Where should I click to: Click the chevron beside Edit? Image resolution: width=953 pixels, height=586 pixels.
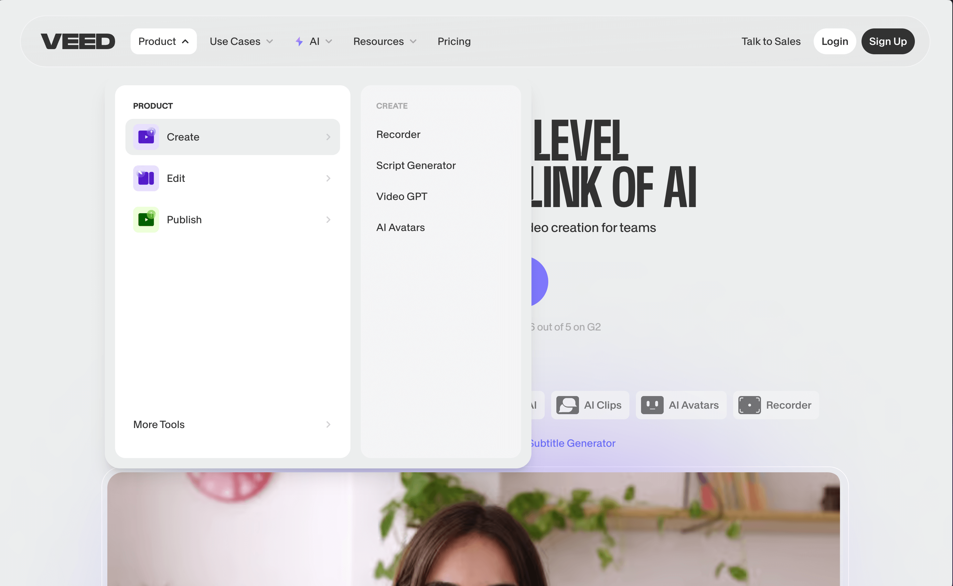tap(328, 178)
